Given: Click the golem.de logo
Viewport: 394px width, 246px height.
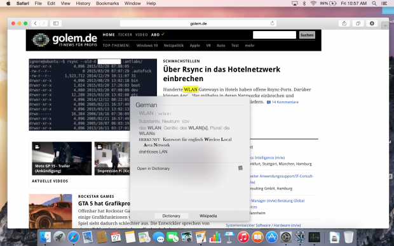Looking at the screenshot, I should 65,40.
